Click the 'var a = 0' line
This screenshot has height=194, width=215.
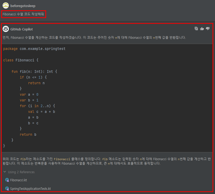coord(29,94)
